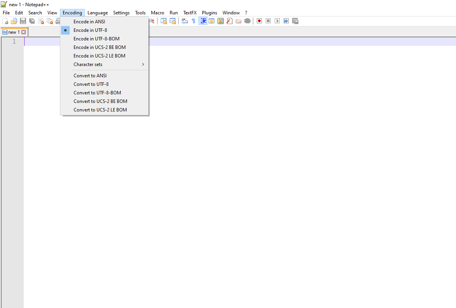456x308 pixels.
Task: Toggle the Monitoring (tail -f) icon
Action: pyautogui.click(x=247, y=21)
